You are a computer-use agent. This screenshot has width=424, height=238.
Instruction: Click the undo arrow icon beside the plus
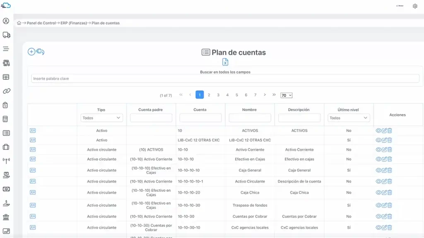click(40, 52)
